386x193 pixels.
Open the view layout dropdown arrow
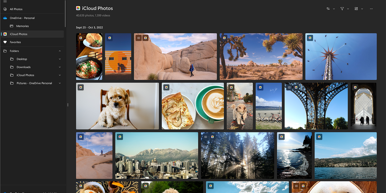[x=362, y=9]
